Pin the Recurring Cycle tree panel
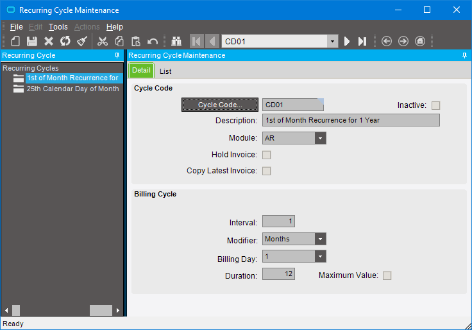The image size is (472, 330). click(117, 55)
